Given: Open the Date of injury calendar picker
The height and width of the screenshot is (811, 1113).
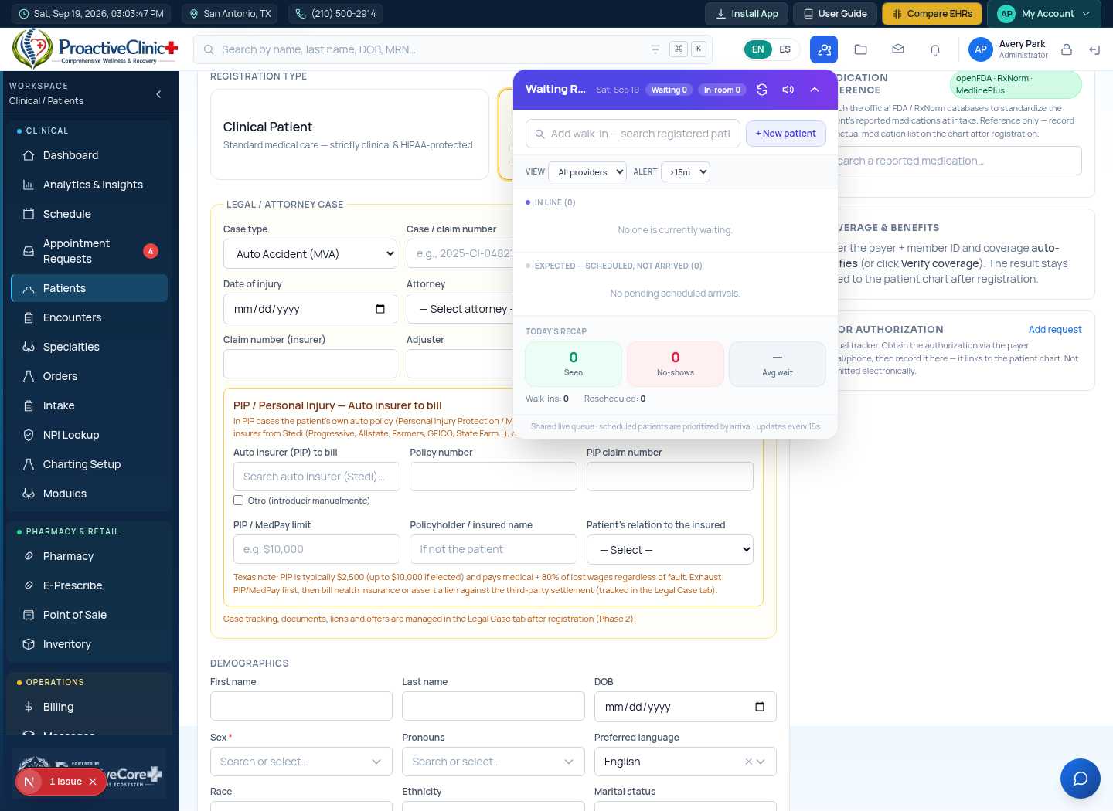Looking at the screenshot, I should (380, 309).
